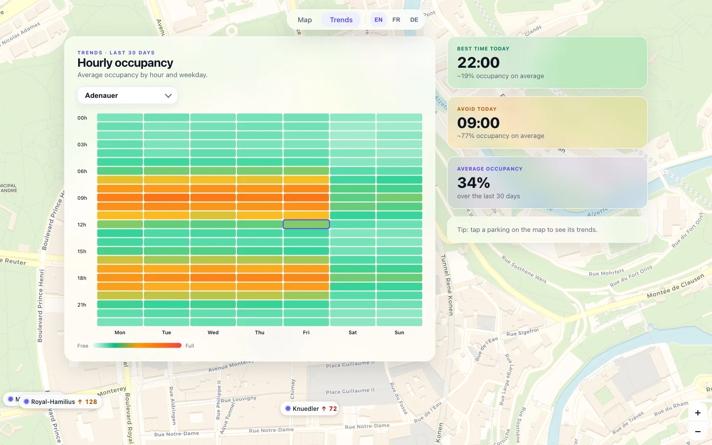Click the Saturday 15h heatmap cell
712x445 pixels.
353,251
